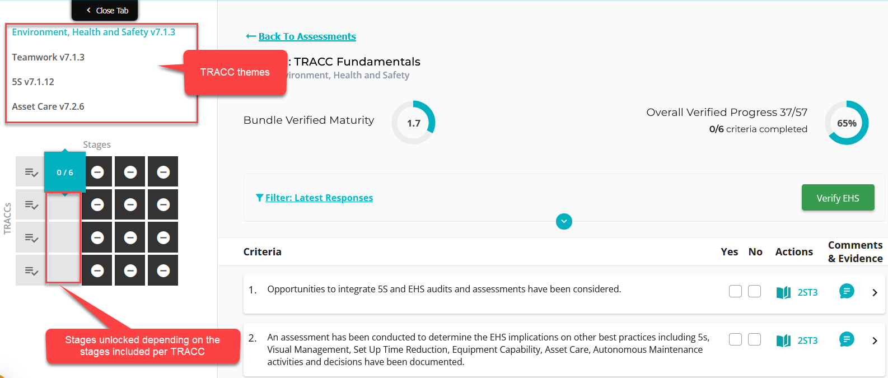The image size is (888, 378).
Task: Open comments icon for criterion 2
Action: coord(847,339)
